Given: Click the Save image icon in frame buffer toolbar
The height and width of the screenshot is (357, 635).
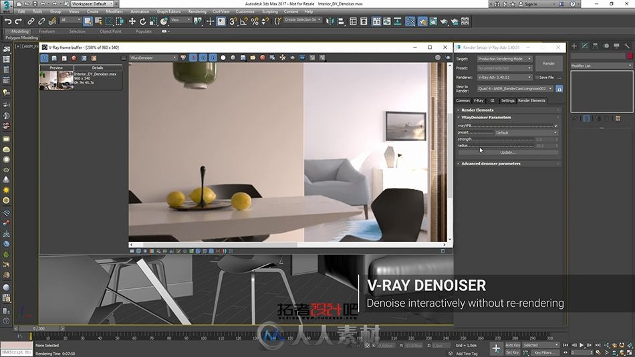Looking at the screenshot, I should [243, 57].
